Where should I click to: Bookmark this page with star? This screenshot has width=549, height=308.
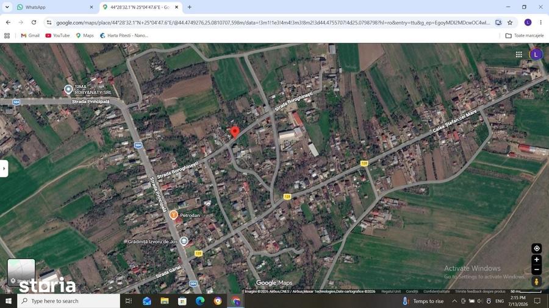click(x=510, y=23)
